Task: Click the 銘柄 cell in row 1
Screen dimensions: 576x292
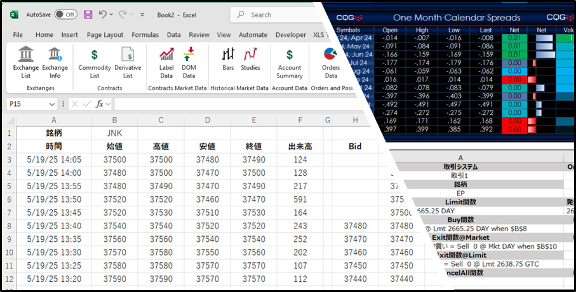Action: coord(53,133)
